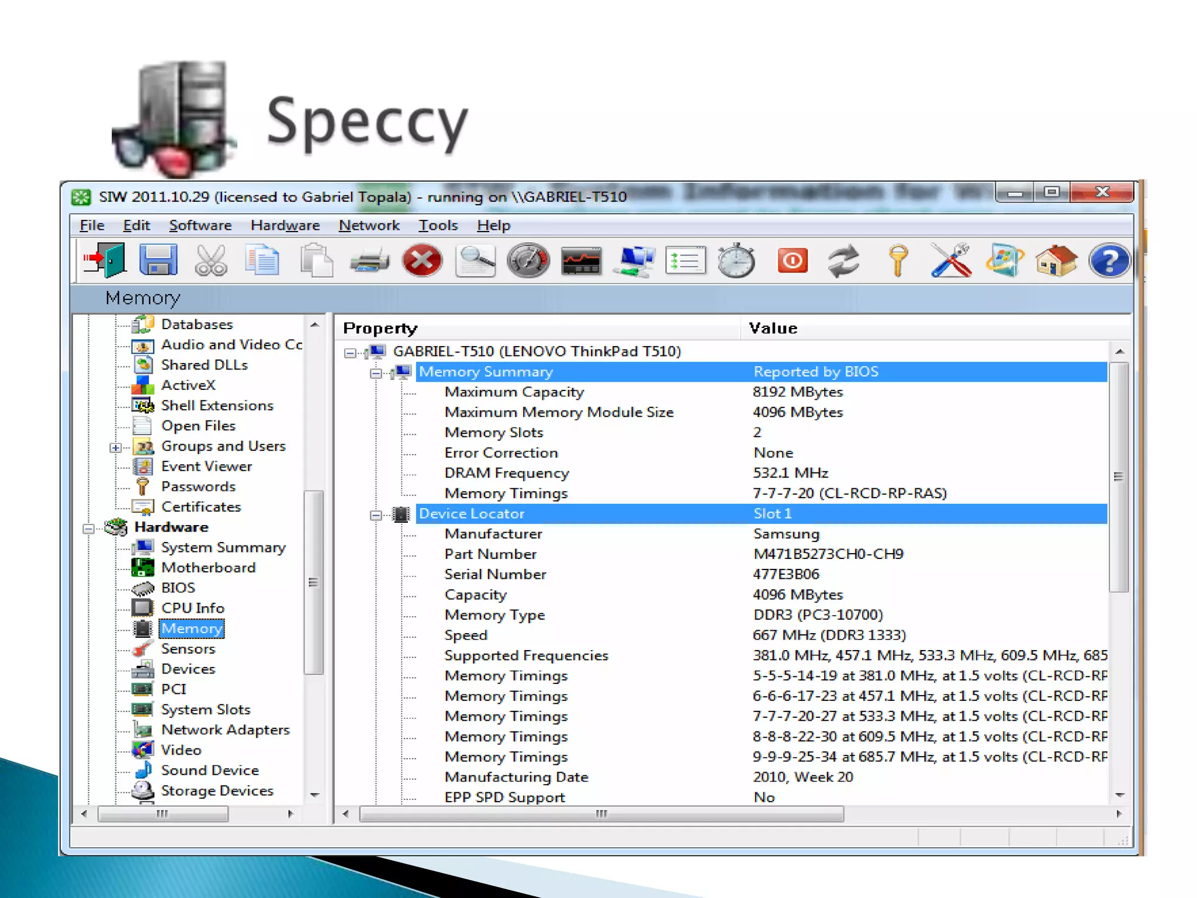Select Network Adapters tree item
This screenshot has width=1197, height=898.
pyautogui.click(x=225, y=730)
